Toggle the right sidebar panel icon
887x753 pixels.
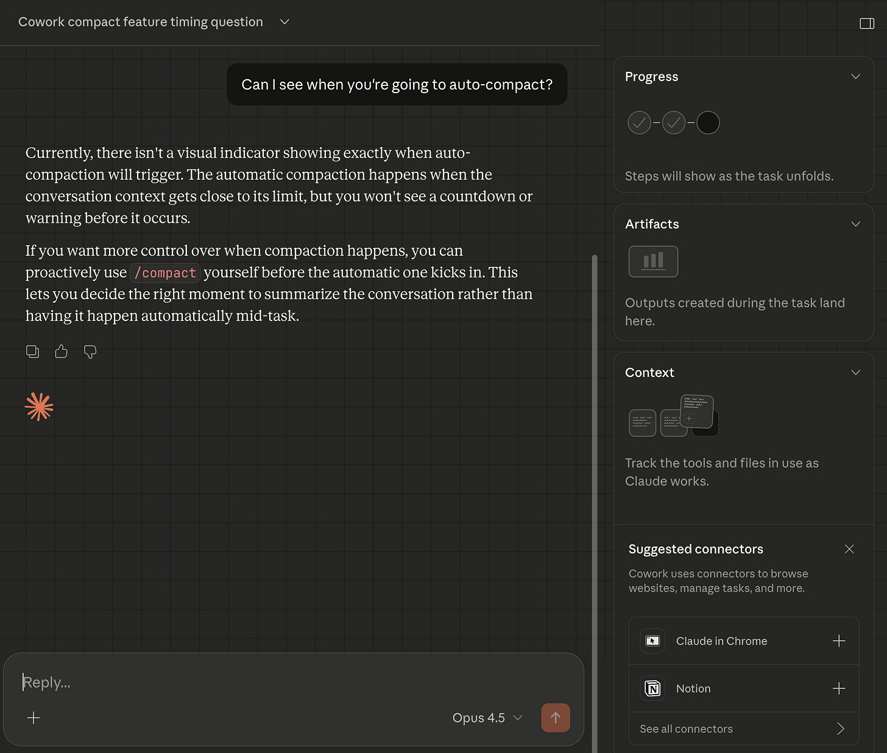tap(867, 23)
